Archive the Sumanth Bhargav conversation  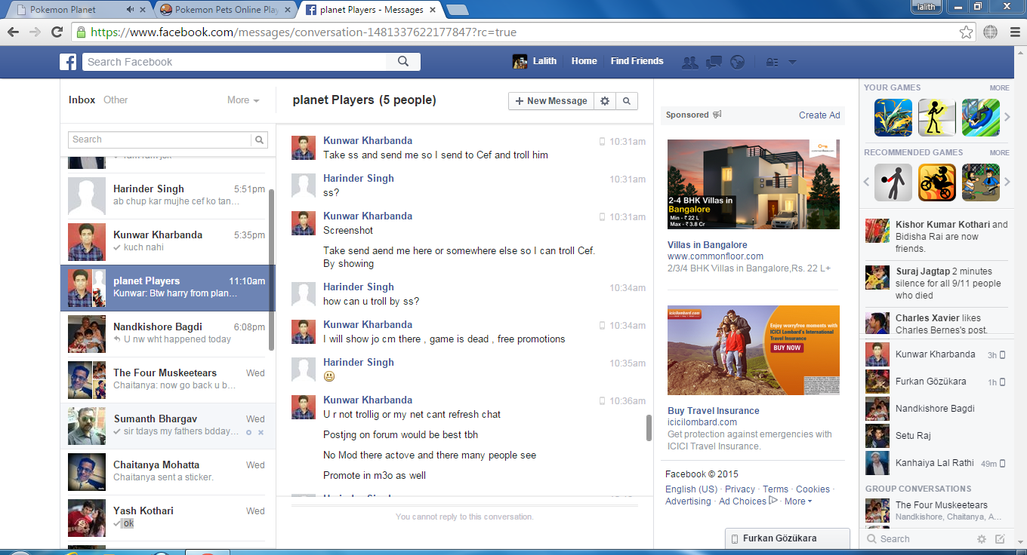261,432
